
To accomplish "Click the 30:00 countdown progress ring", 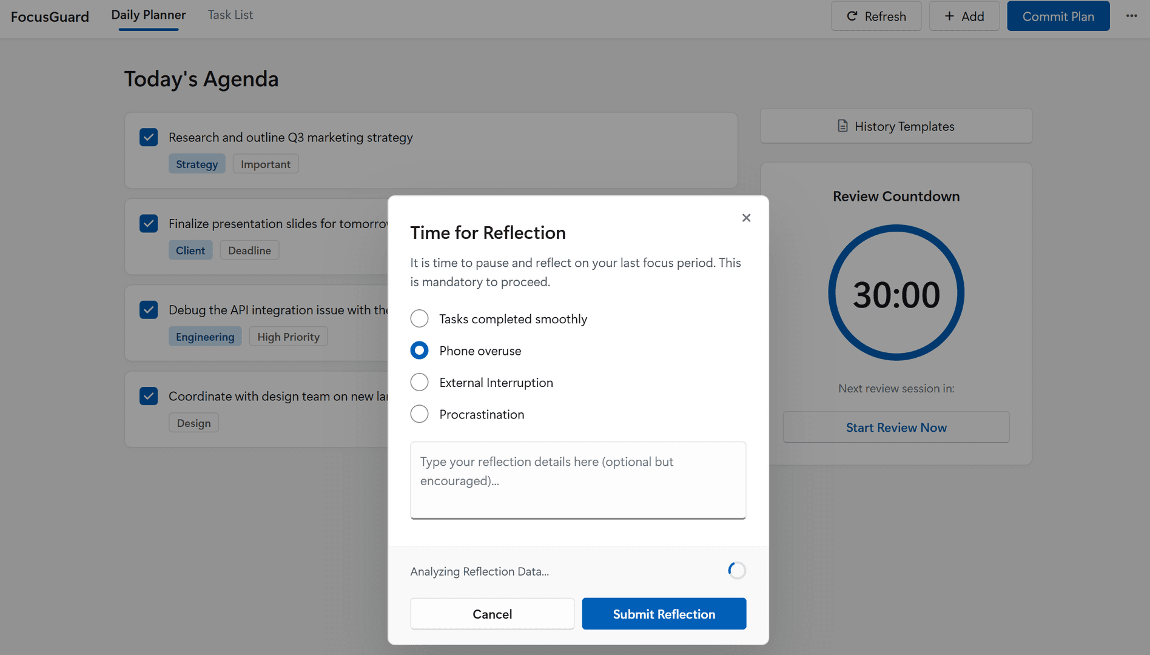I will (x=896, y=293).
